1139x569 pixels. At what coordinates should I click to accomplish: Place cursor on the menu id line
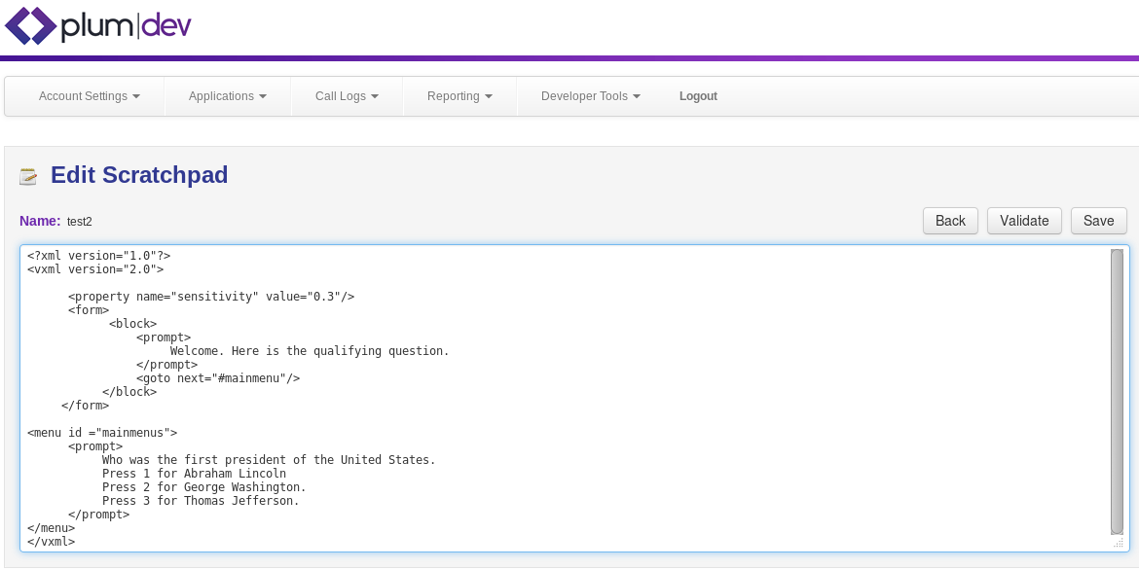click(x=102, y=433)
